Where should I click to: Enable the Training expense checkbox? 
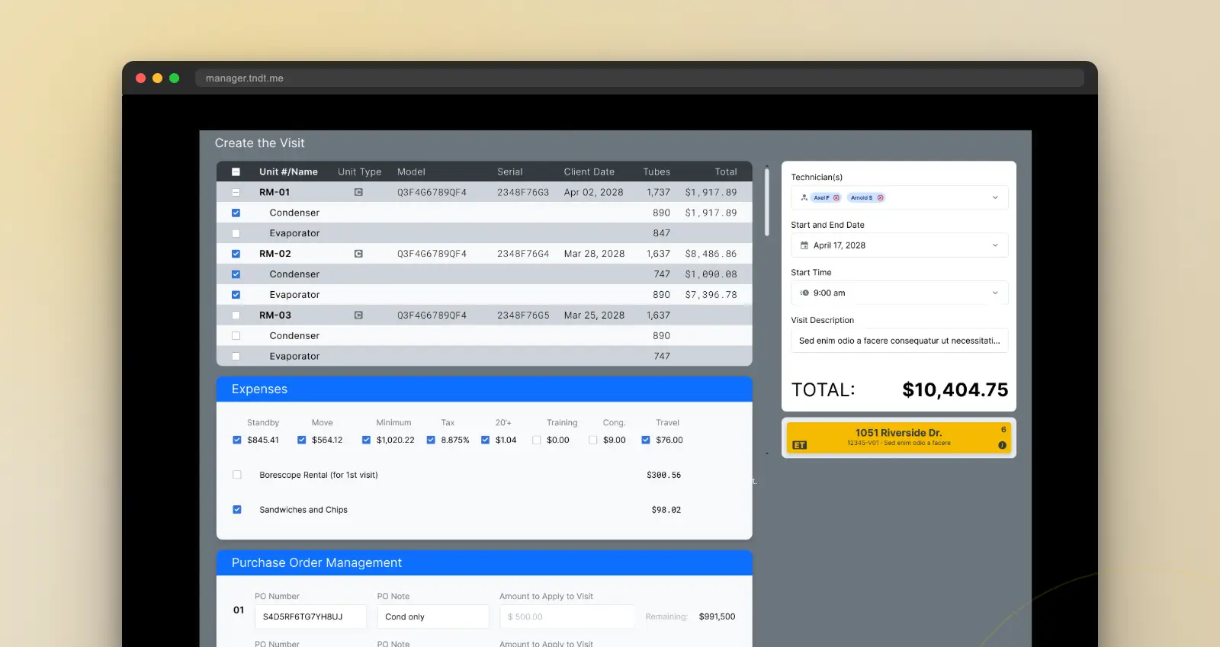pos(537,440)
